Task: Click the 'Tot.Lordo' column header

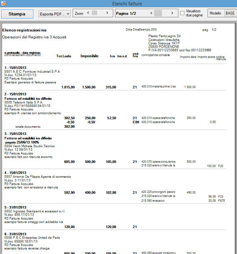Action: tap(64, 56)
